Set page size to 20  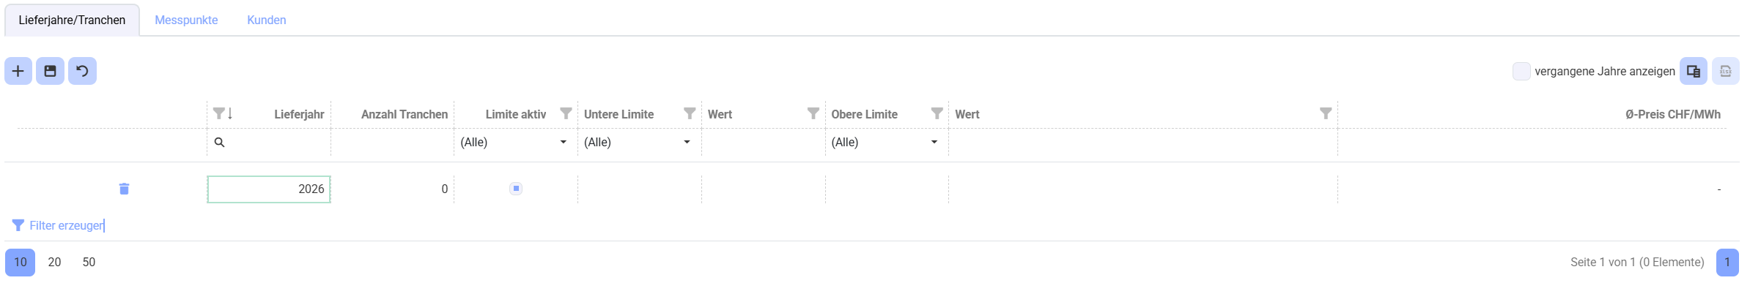pyautogui.click(x=54, y=262)
